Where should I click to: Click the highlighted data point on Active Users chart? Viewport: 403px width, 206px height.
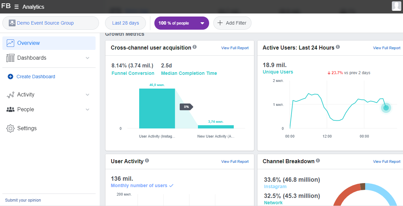(386, 108)
